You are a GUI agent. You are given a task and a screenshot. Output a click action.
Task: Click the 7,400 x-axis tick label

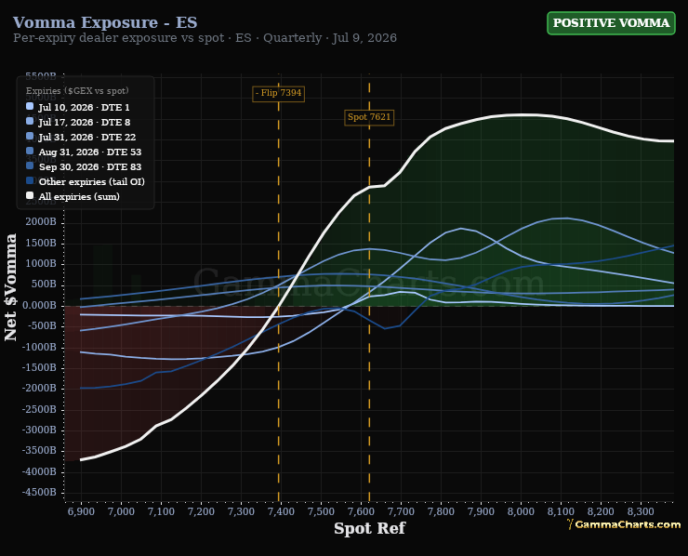tap(281, 511)
